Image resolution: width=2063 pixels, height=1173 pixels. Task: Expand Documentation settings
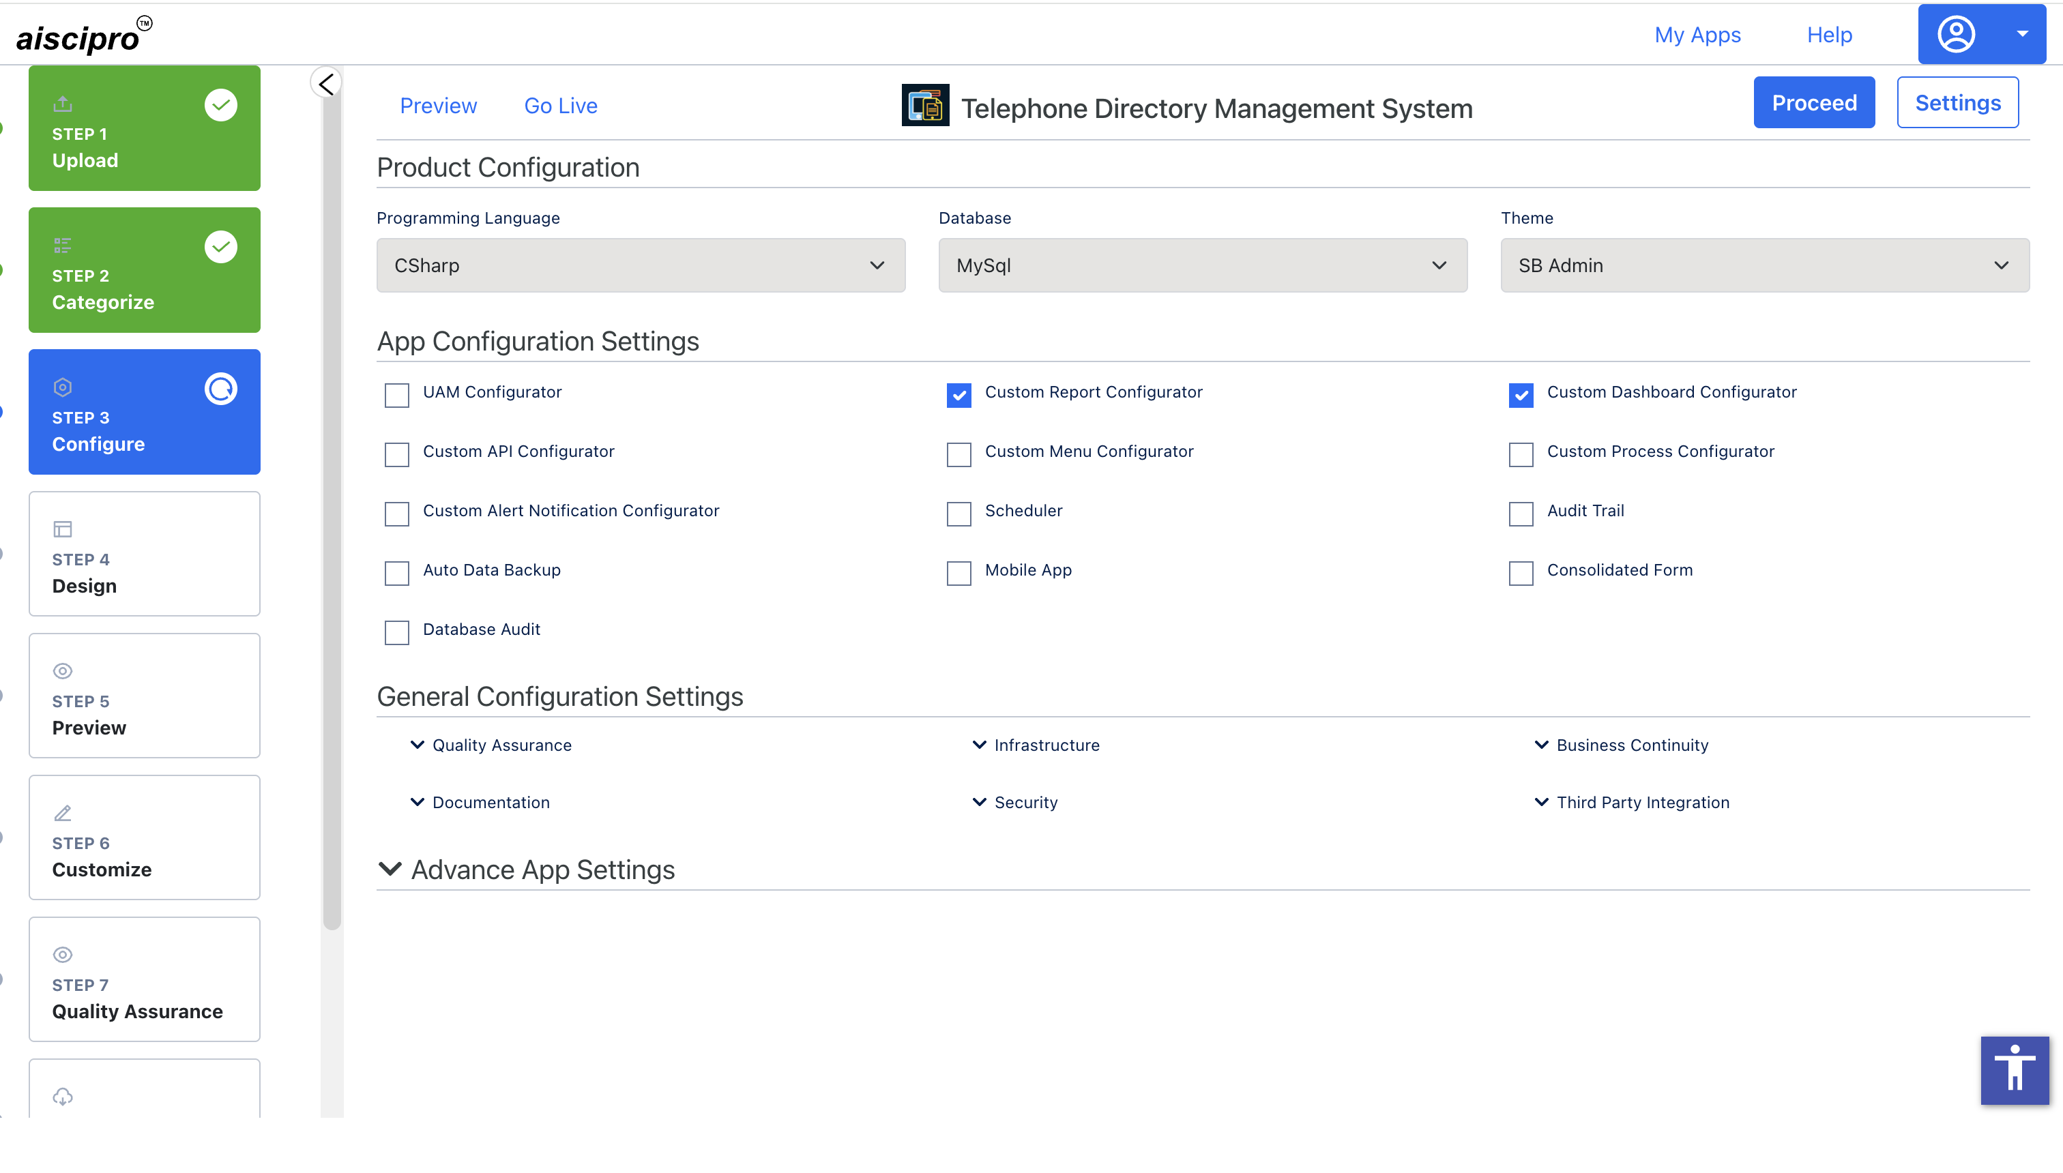click(480, 803)
